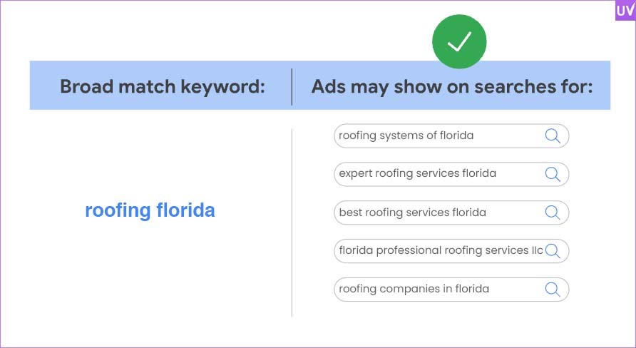Viewport: 636px width, 348px height.
Task: Select the 'roofing companies in florida' search field
Action: [451, 290]
